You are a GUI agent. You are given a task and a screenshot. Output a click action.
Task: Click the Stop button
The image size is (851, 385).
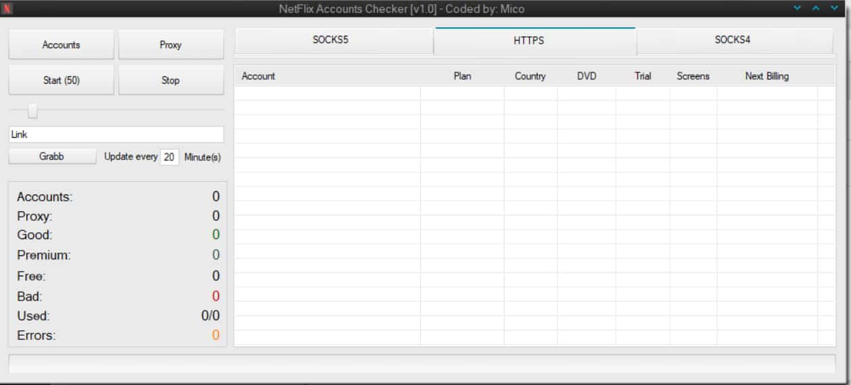(x=170, y=80)
